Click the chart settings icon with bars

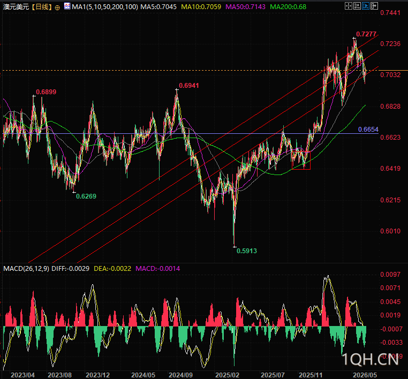[x=357, y=6]
